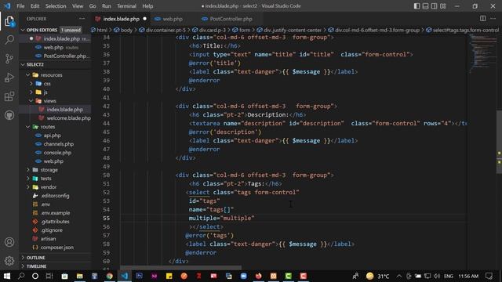Click the body breadcrumb segment
Image resolution: width=502 pixels, height=282 pixels.
(x=126, y=30)
